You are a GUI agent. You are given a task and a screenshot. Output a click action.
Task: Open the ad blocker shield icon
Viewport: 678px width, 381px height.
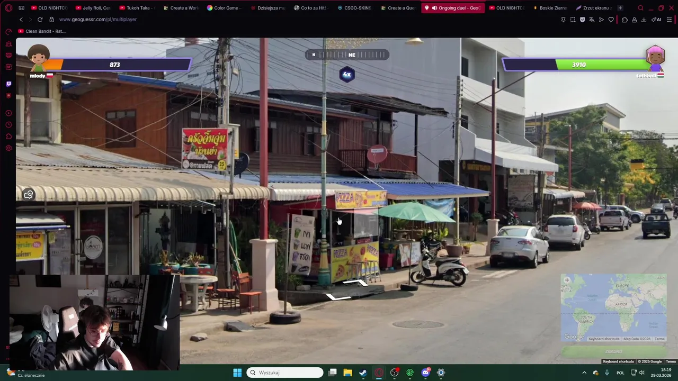(582, 20)
